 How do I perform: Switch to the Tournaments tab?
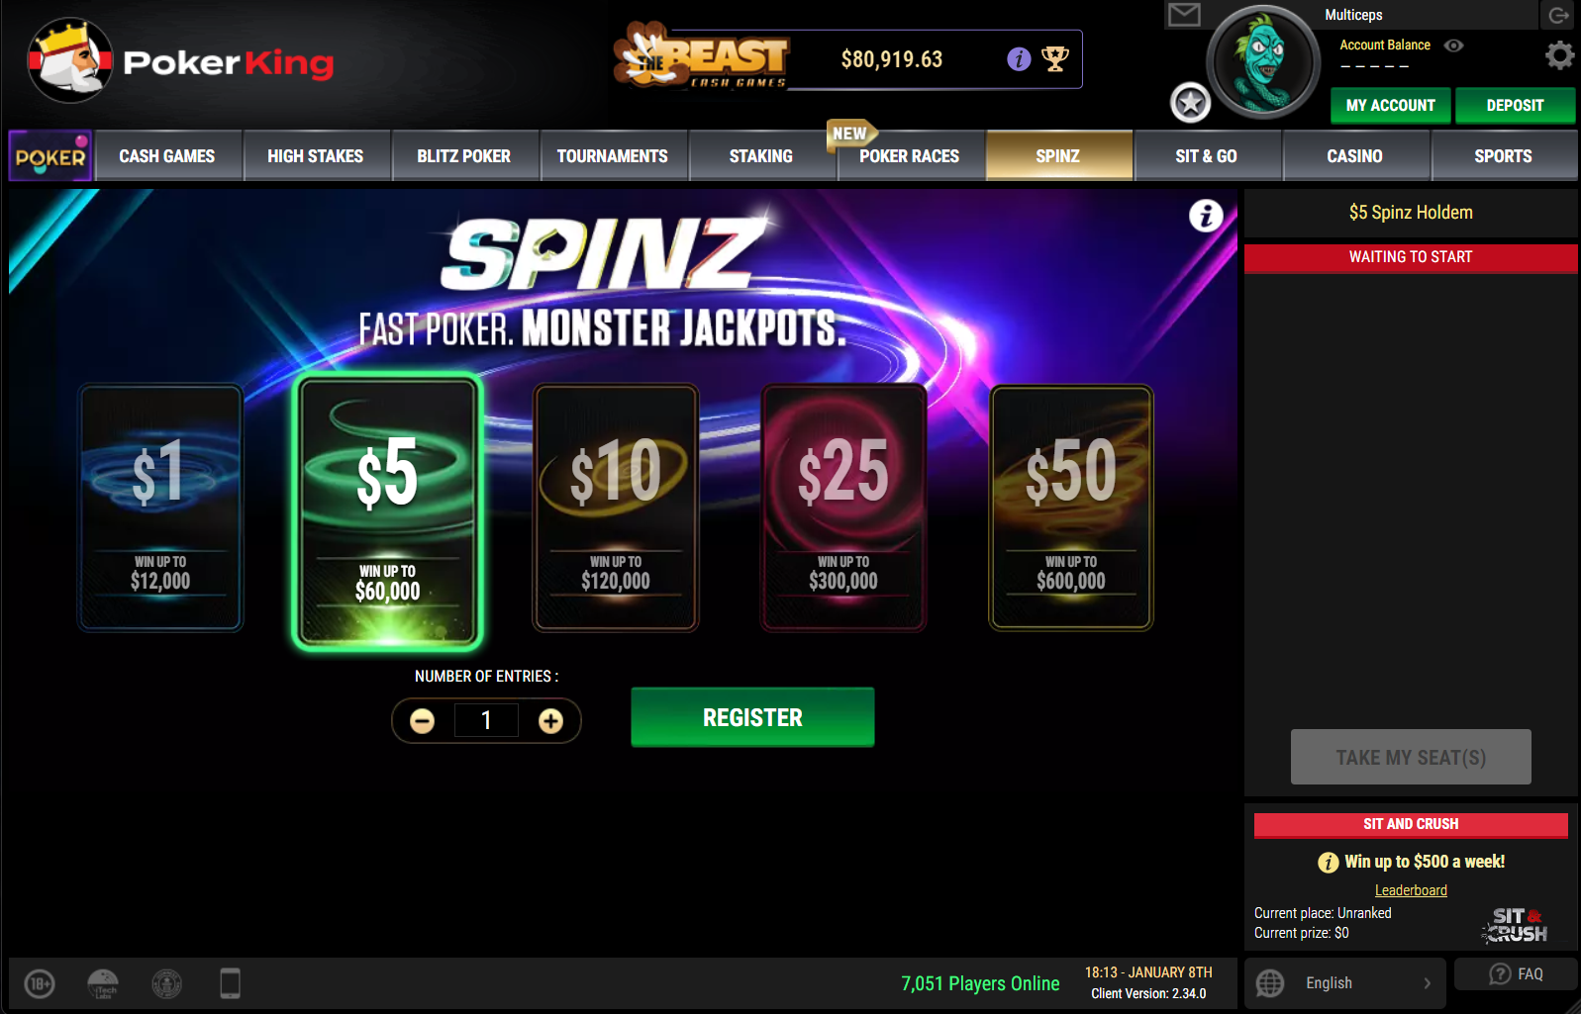coord(613,156)
